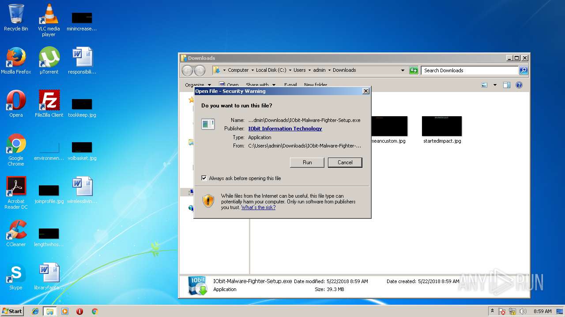
Task: Launch Skype desktop shortcut
Action: click(x=16, y=276)
